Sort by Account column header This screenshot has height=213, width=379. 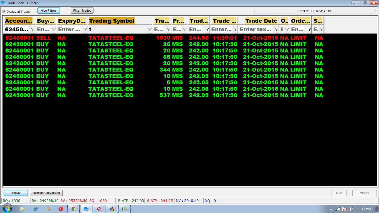pyautogui.click(x=19, y=21)
